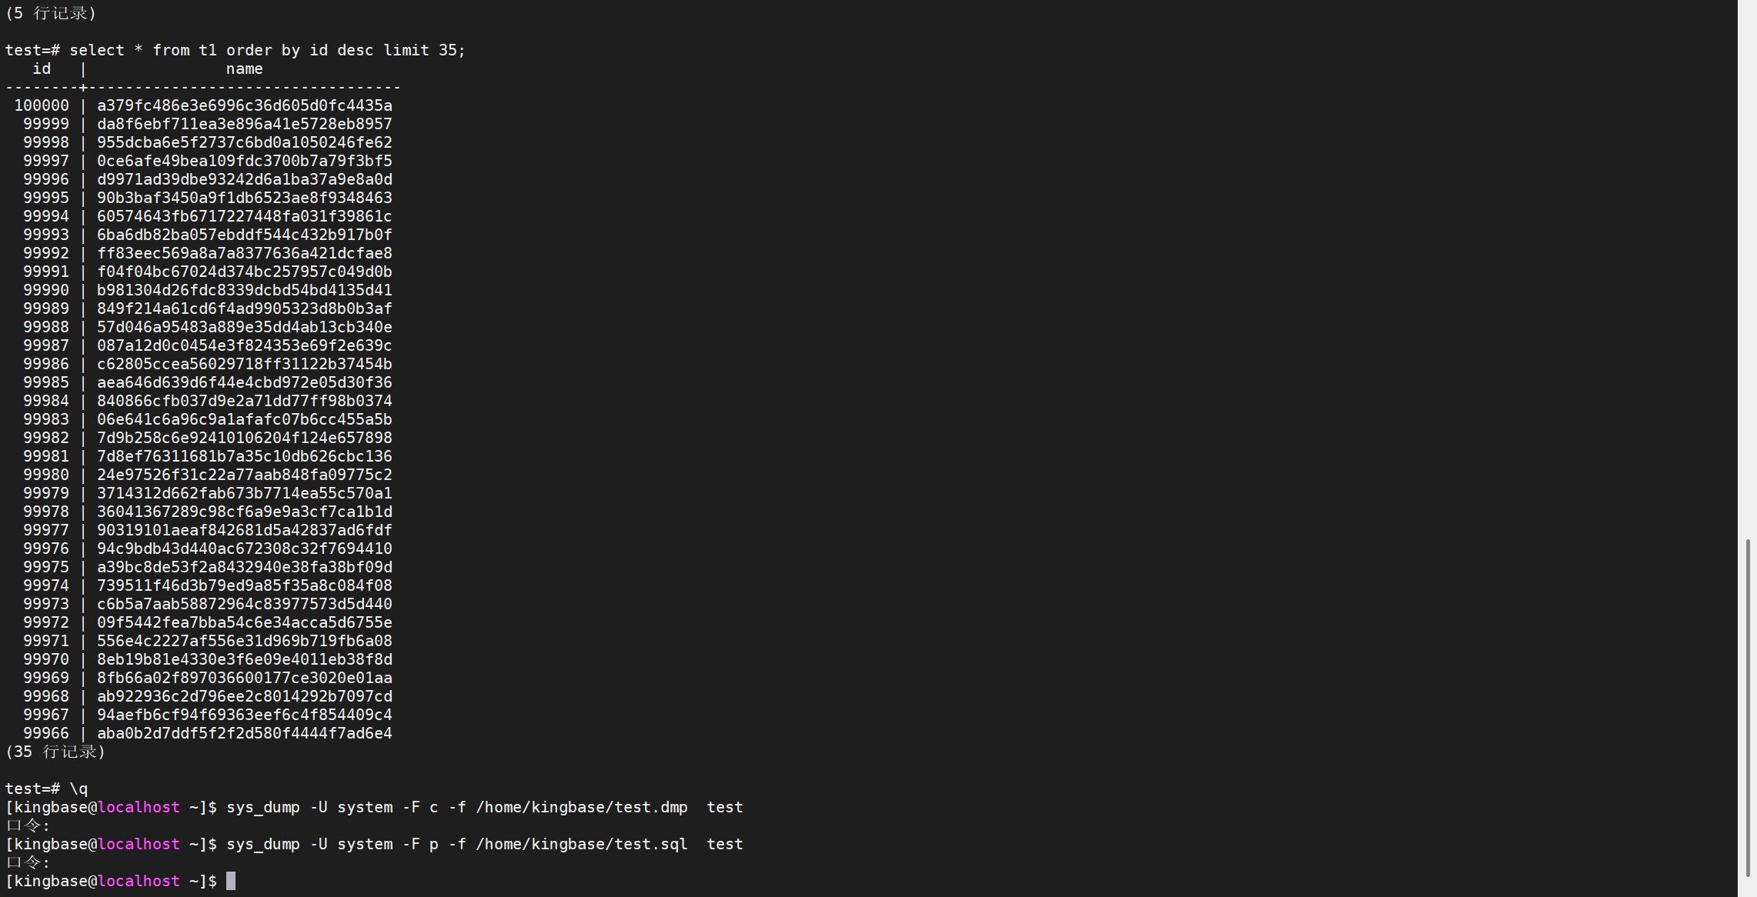Click the '(35 行记录)' result count text
This screenshot has height=897, width=1757.
[x=55, y=752]
